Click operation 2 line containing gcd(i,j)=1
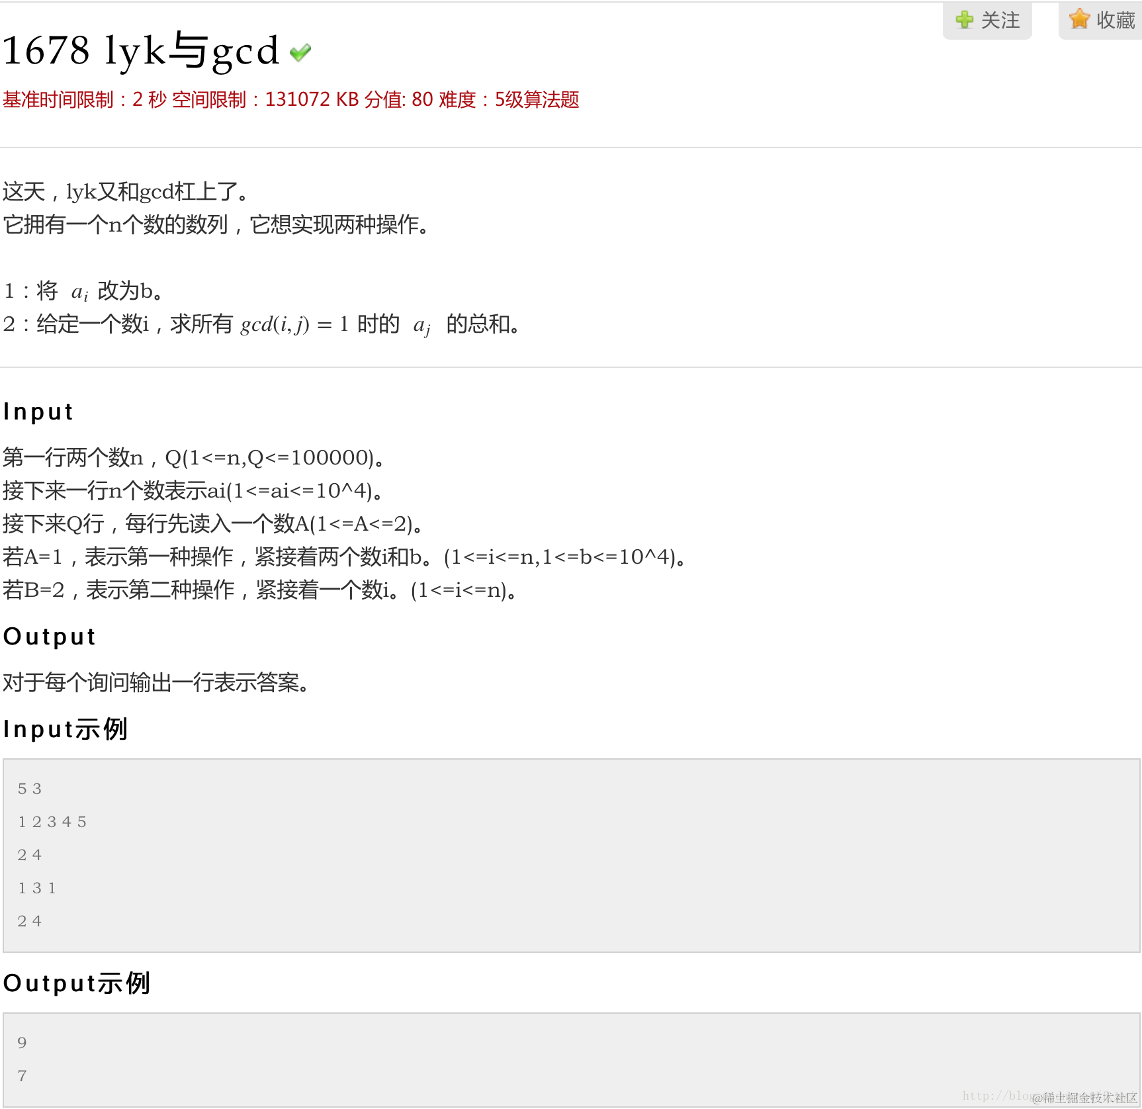Screen dimensions: 1142x1109 pos(262,324)
